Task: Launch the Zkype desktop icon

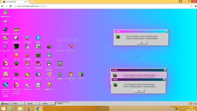Action: click(x=38, y=38)
